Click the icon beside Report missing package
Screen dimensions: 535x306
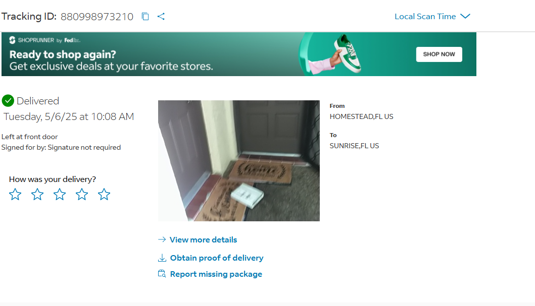pos(162,274)
